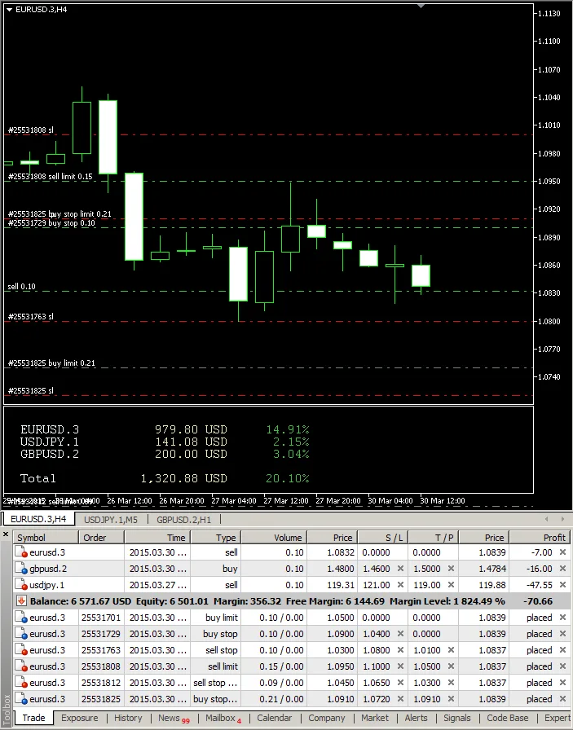Image resolution: width=573 pixels, height=730 pixels.
Task: Open the Company tab
Action: pos(326,718)
